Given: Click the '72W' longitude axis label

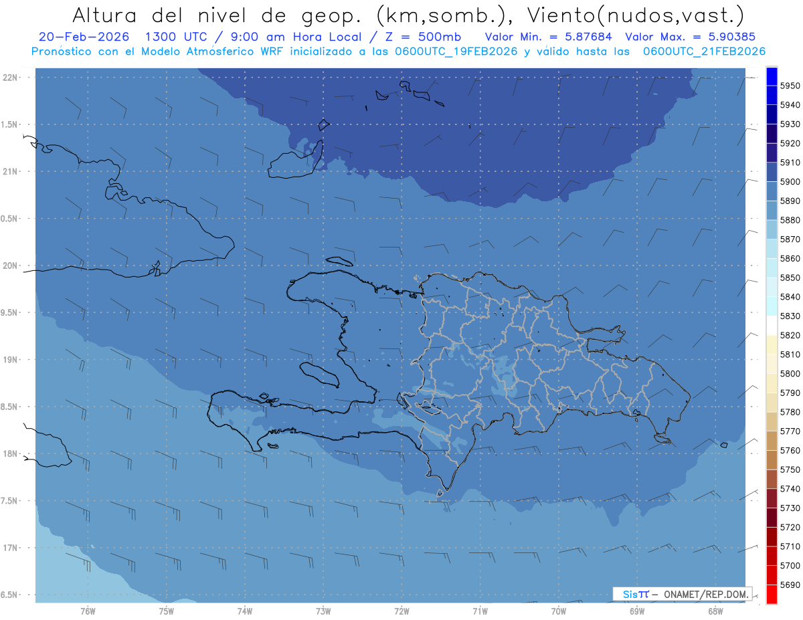Looking at the screenshot, I should tap(401, 611).
